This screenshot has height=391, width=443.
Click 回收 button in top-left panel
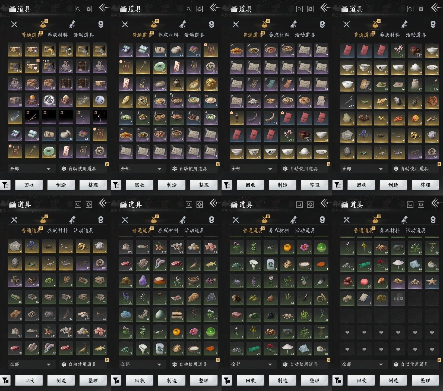[x=29, y=185]
